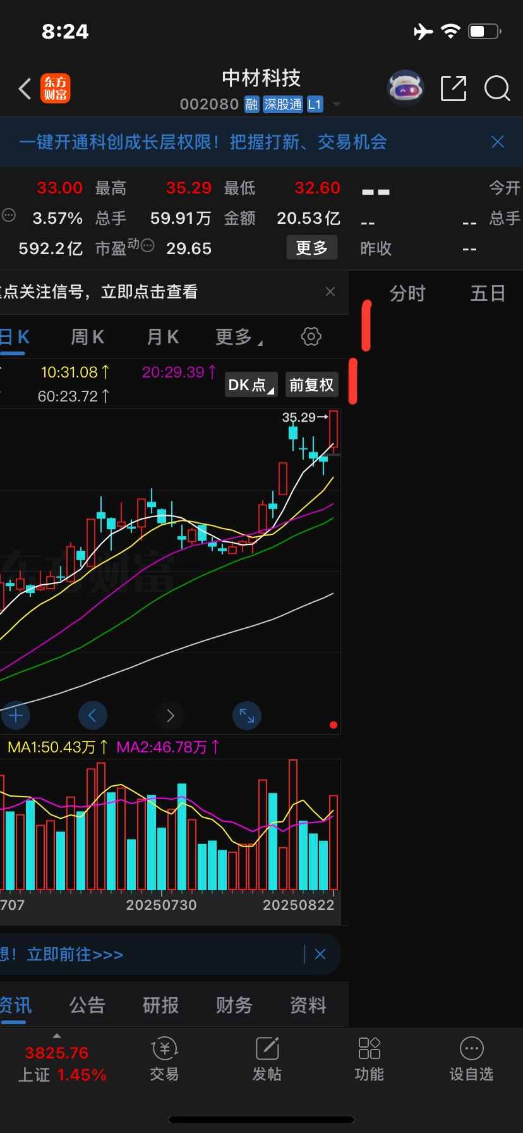
Task: Open the 交易 trade icon
Action: [164, 1059]
